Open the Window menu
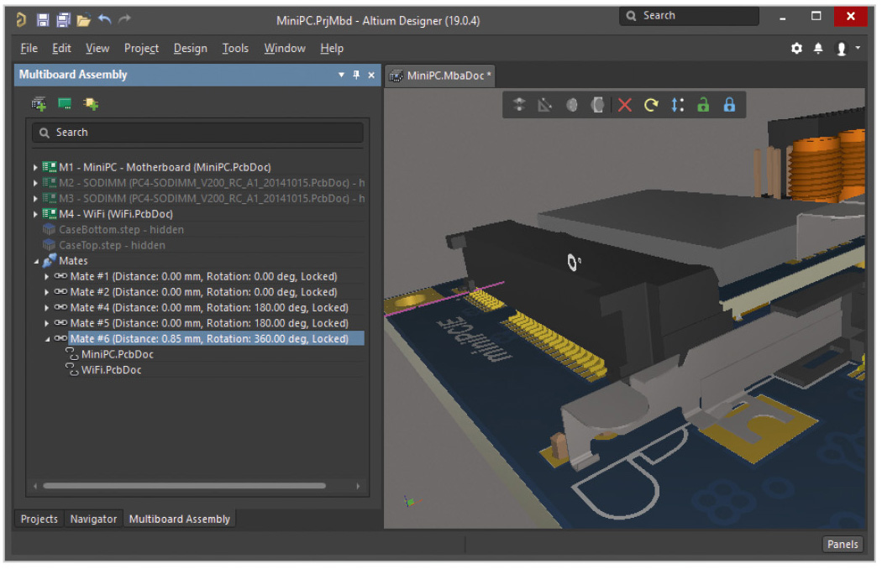 click(x=285, y=49)
